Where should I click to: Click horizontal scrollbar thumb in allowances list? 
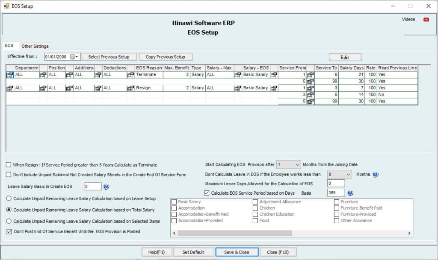pos(235,233)
